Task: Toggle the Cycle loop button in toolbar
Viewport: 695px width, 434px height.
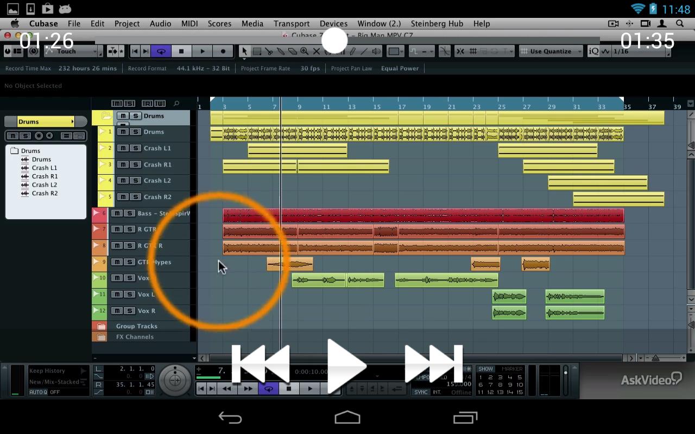Action: pyautogui.click(x=161, y=52)
